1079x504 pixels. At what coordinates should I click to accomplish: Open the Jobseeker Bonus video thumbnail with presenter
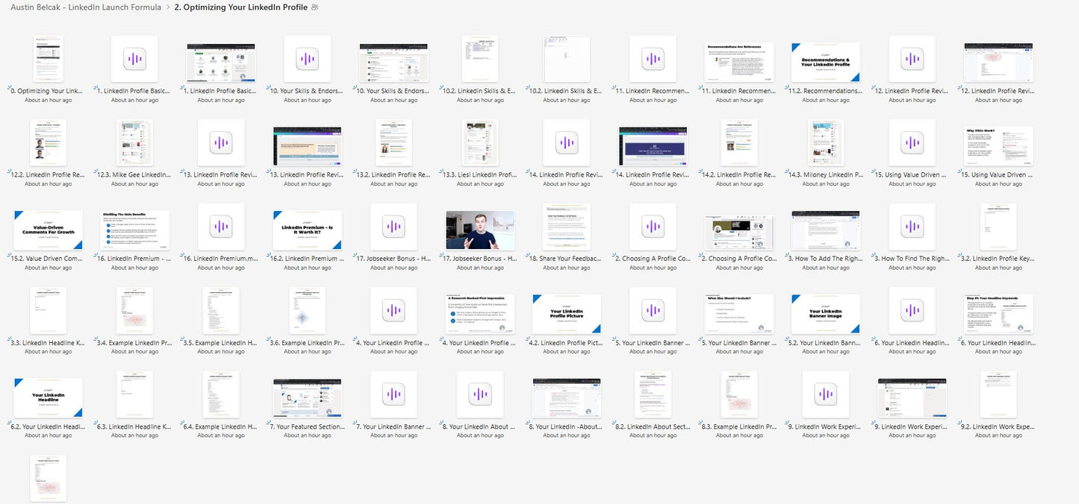480,230
